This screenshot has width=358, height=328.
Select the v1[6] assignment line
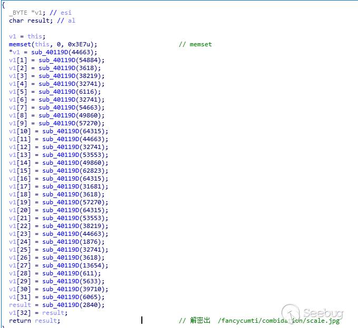click(x=56, y=100)
